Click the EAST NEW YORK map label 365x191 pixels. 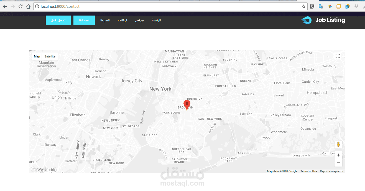(x=210, y=119)
